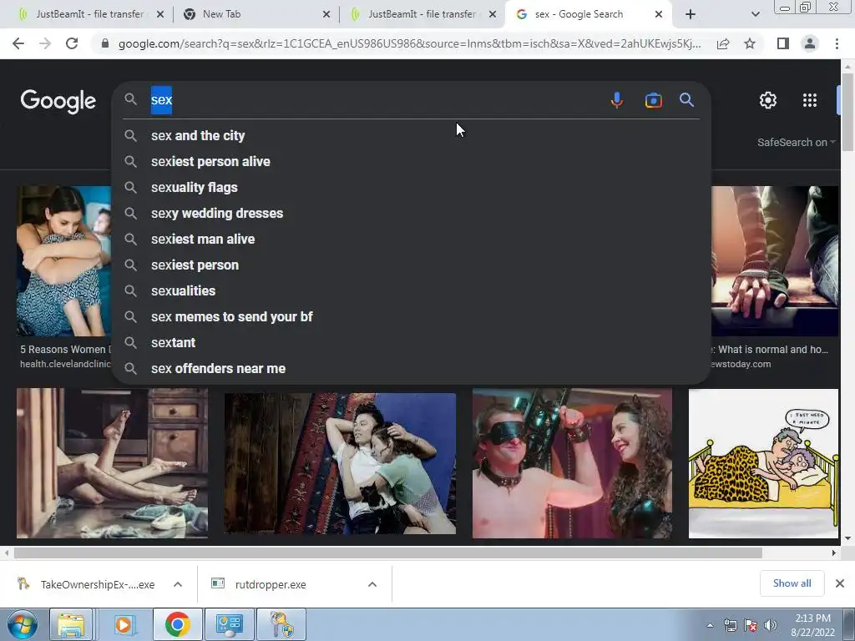This screenshot has height=641, width=855.
Task: Select suggestion 'sexuality flags'
Action: [x=412, y=188]
